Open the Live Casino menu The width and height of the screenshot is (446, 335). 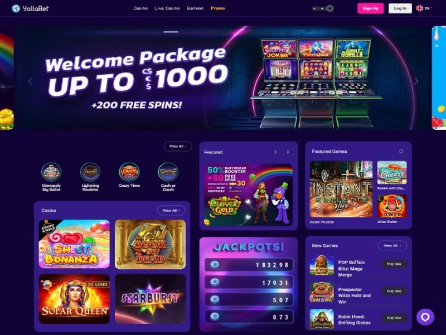pos(167,8)
